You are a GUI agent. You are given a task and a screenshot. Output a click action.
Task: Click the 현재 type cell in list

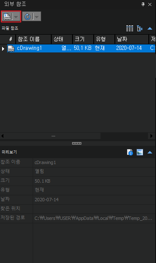(x=100, y=48)
